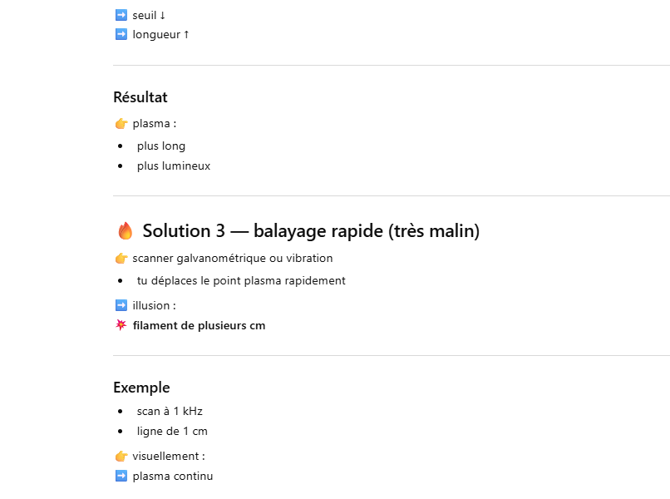Click the "plus lumineux" bullet item
This screenshot has width=670, height=499.
174,166
